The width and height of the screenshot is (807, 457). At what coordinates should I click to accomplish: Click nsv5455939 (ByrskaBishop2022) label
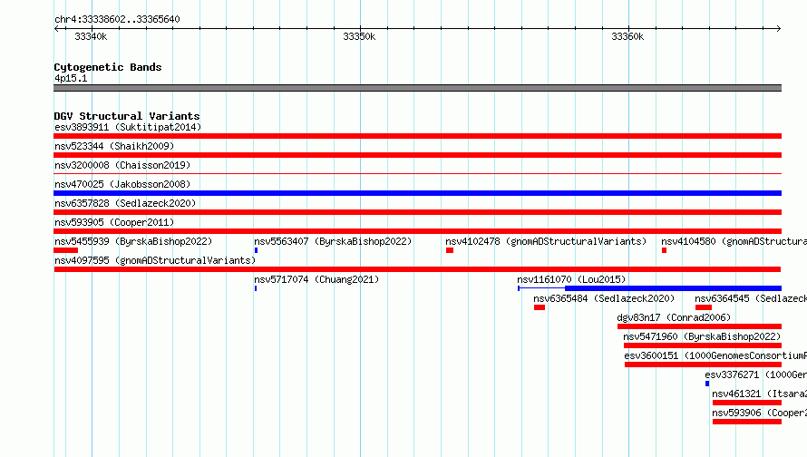click(x=133, y=241)
